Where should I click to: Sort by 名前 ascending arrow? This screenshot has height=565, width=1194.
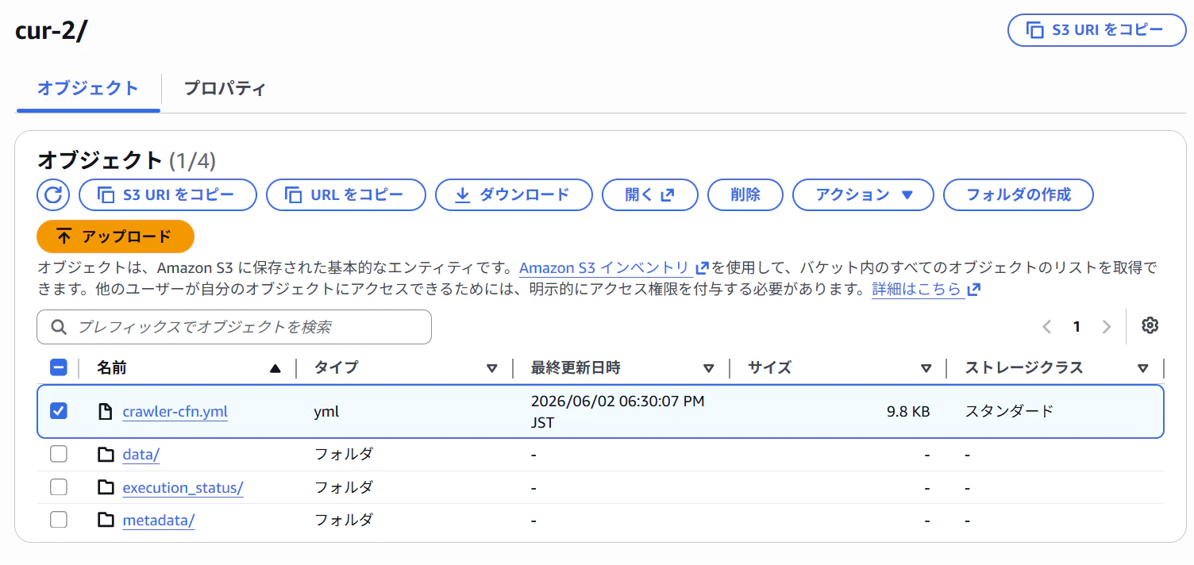(275, 368)
